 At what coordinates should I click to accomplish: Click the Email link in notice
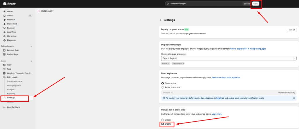click(x=218, y=98)
